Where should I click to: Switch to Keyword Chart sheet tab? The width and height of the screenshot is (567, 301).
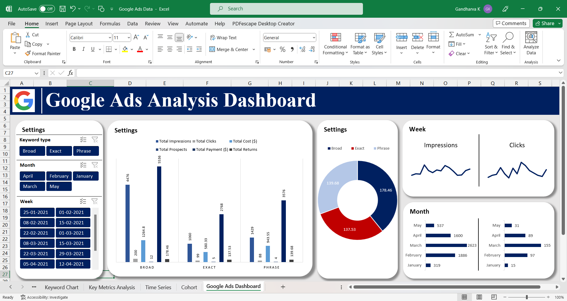tap(61, 287)
